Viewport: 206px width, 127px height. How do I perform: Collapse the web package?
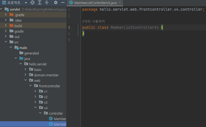pyautogui.click(x=25, y=80)
